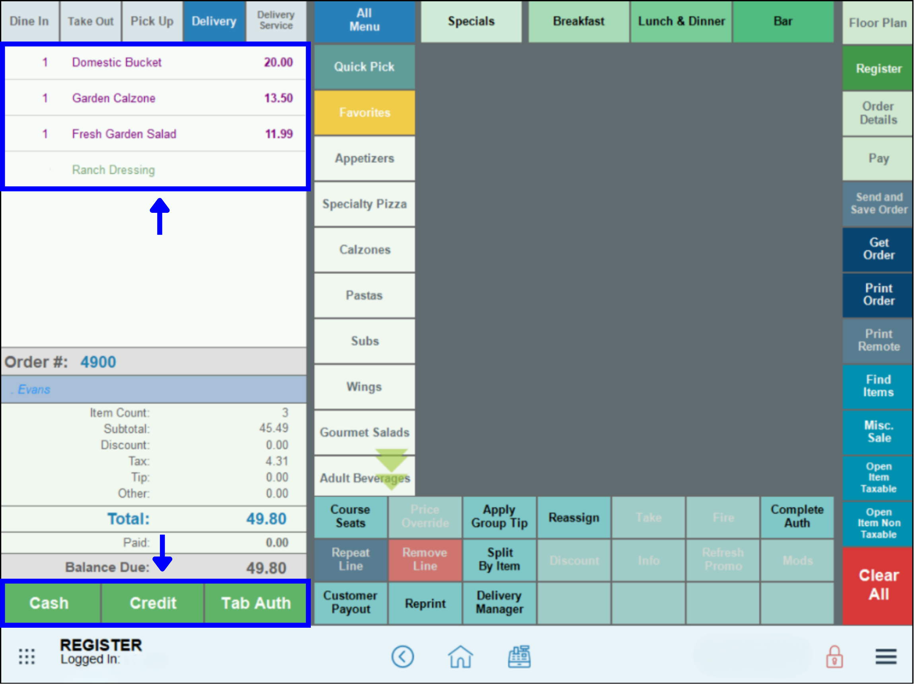Click the green down-arrow on menu categories

click(x=391, y=469)
